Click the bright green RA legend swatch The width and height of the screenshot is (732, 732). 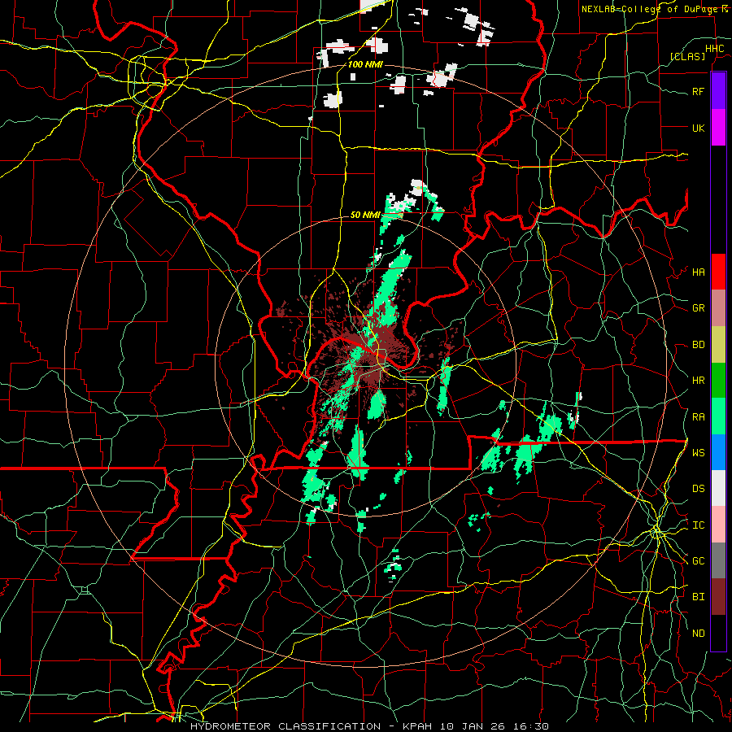pyautogui.click(x=718, y=416)
